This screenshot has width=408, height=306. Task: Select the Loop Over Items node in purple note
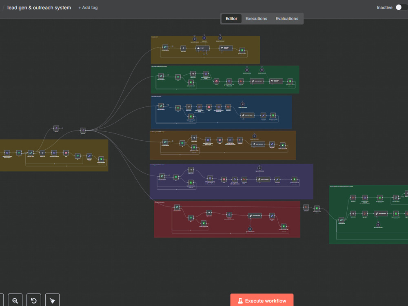pyautogui.click(x=162, y=176)
